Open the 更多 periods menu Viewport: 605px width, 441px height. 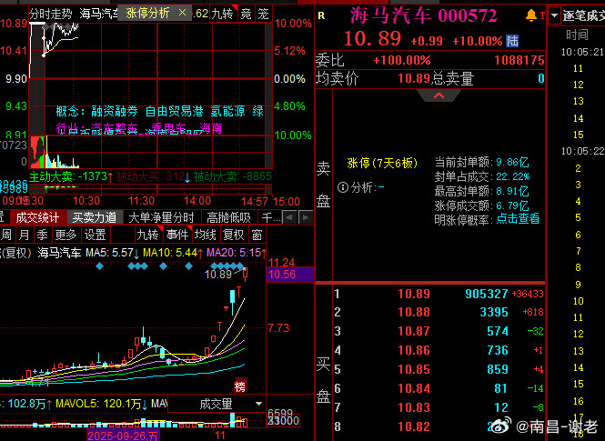[x=66, y=235]
